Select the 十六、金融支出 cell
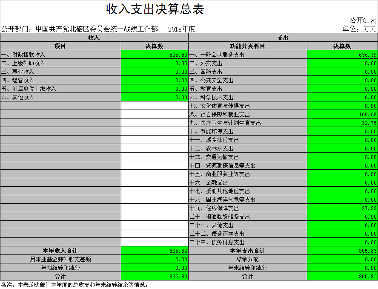Viewport: 378px width, 289px height. [x=248, y=182]
